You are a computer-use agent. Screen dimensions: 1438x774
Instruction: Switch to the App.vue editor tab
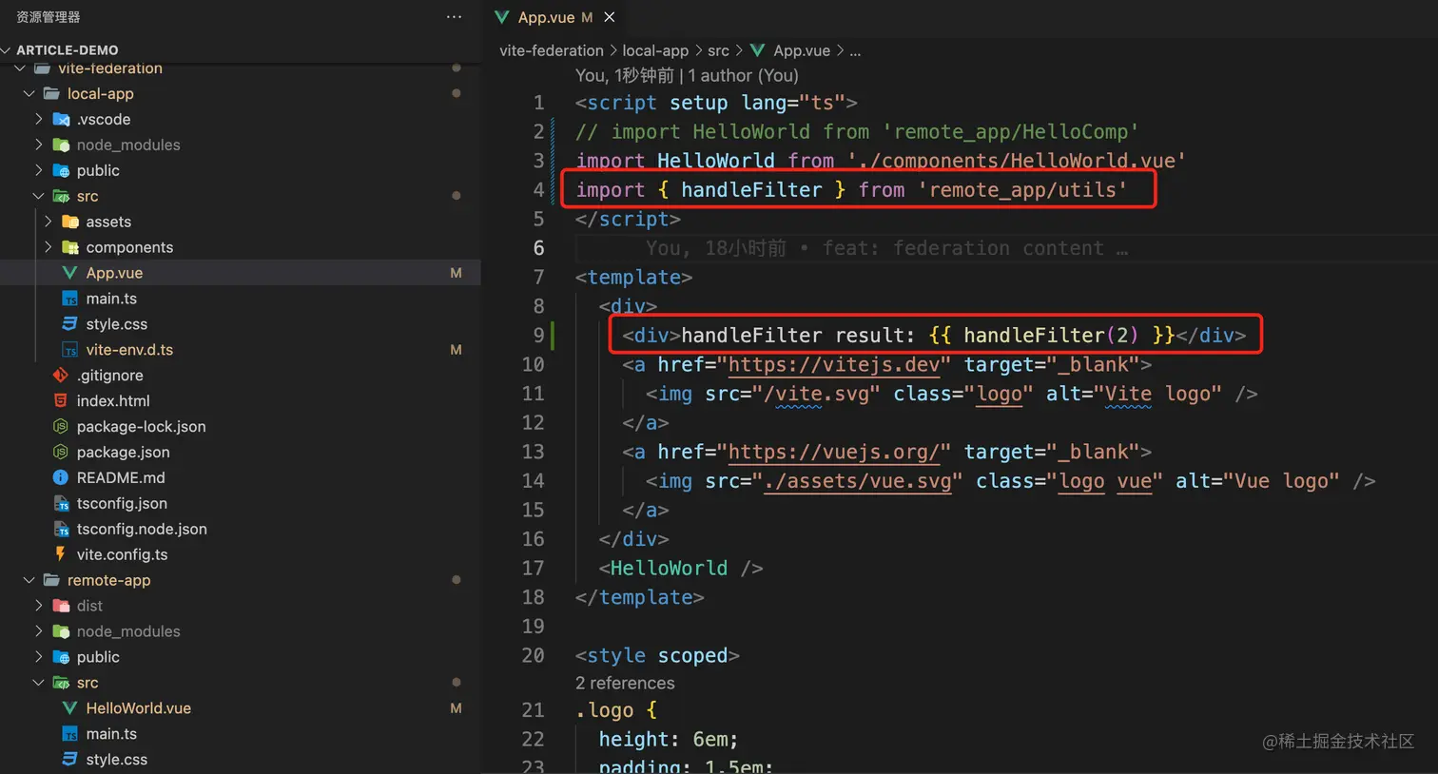click(x=555, y=17)
